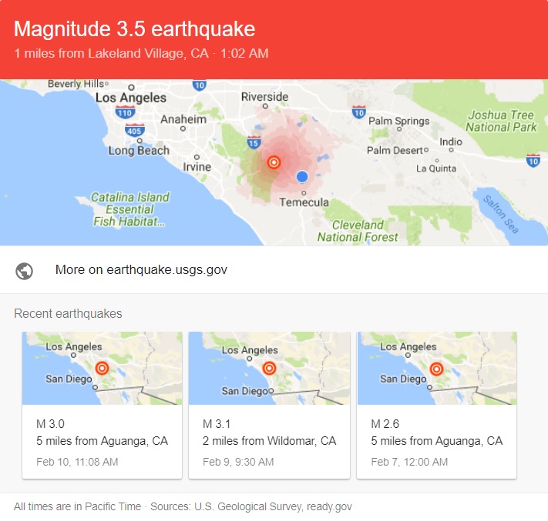
Task: Click the Riverside city label on map
Action: coord(264,97)
